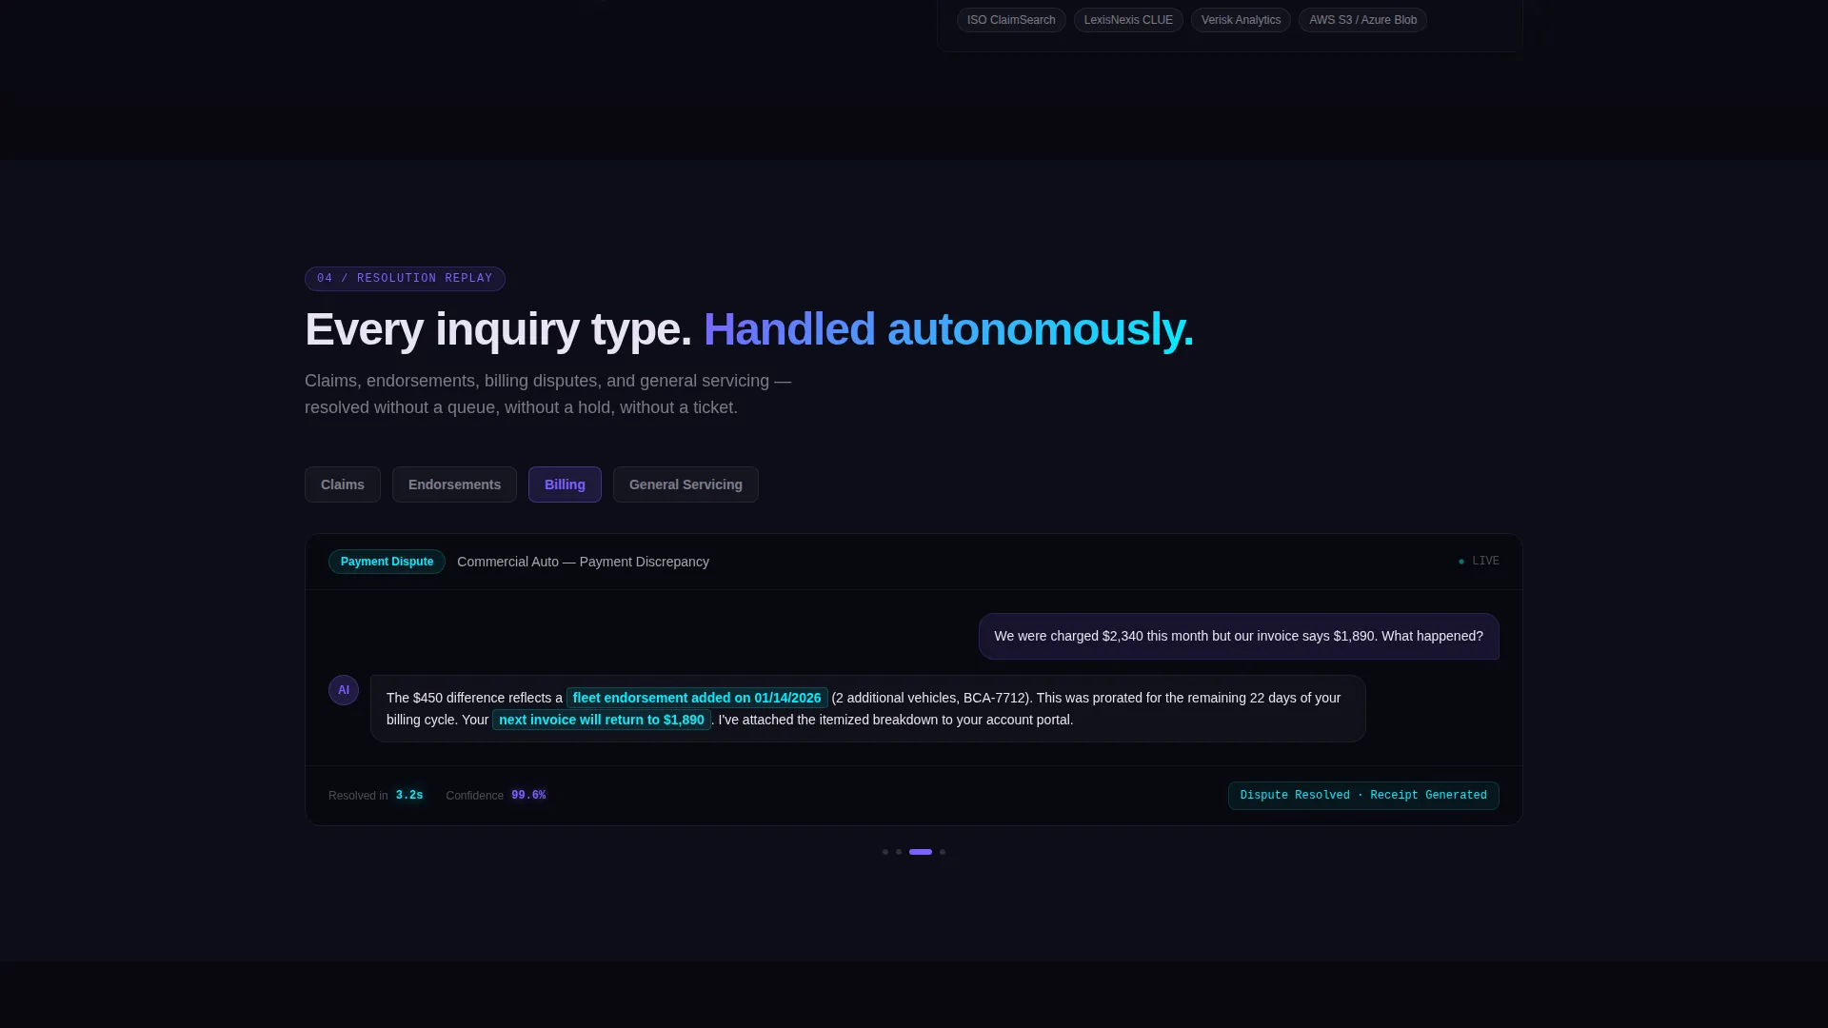The width and height of the screenshot is (1828, 1028).
Task: Click the Payment Dispute badge
Action: coord(387,562)
